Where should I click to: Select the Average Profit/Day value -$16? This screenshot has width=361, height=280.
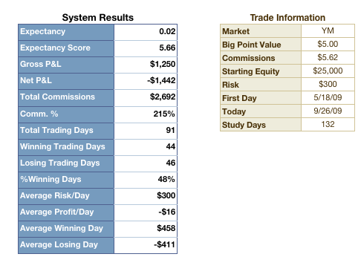point(146,212)
